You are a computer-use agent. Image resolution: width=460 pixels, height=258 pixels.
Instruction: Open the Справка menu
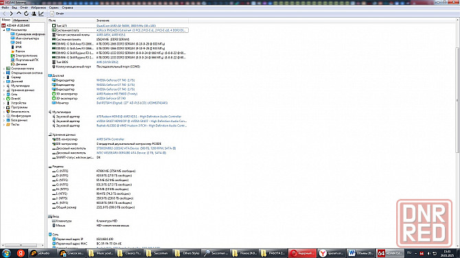67,8
